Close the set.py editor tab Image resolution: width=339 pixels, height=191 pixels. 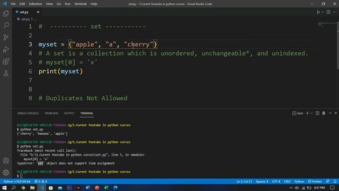pyautogui.click(x=38, y=12)
